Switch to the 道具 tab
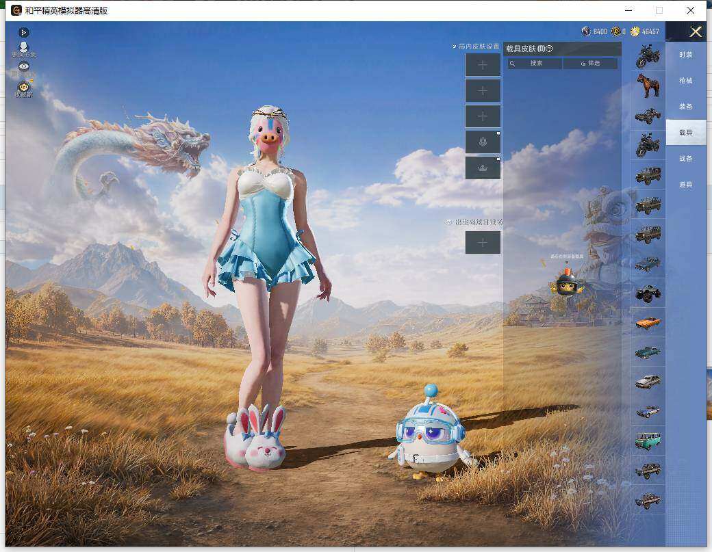Screen dimensions: 712x552 (x=686, y=184)
